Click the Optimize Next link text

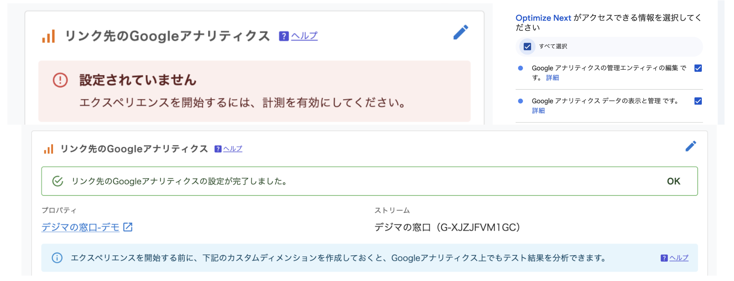543,18
